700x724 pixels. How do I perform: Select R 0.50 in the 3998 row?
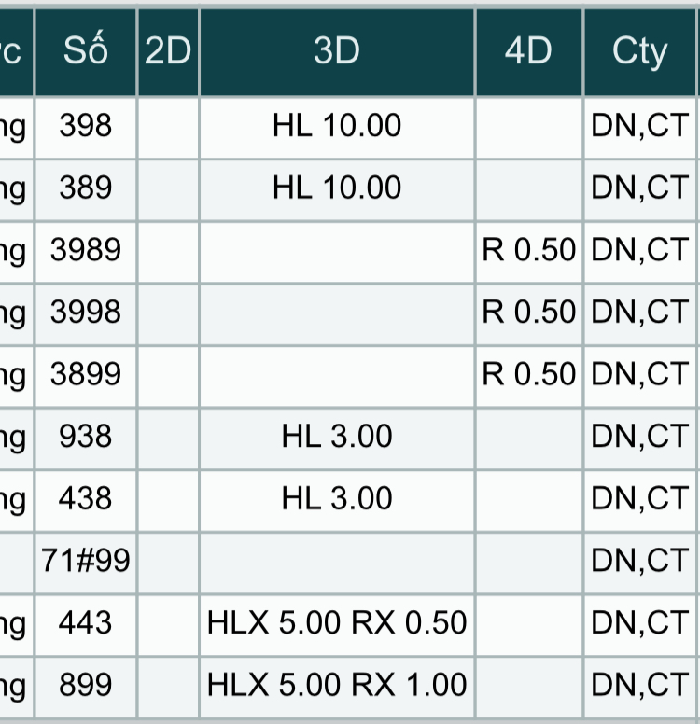click(x=528, y=313)
